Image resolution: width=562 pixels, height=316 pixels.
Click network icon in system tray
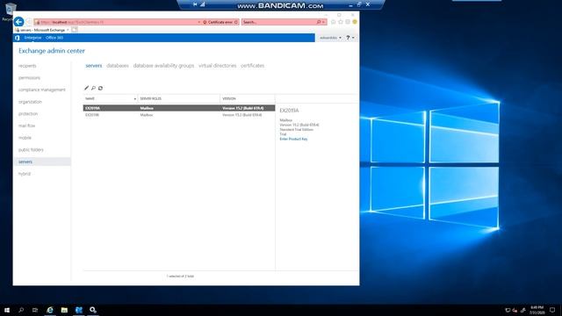tap(508, 310)
